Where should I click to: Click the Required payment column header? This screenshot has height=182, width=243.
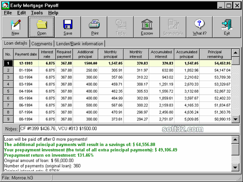tap(64, 54)
